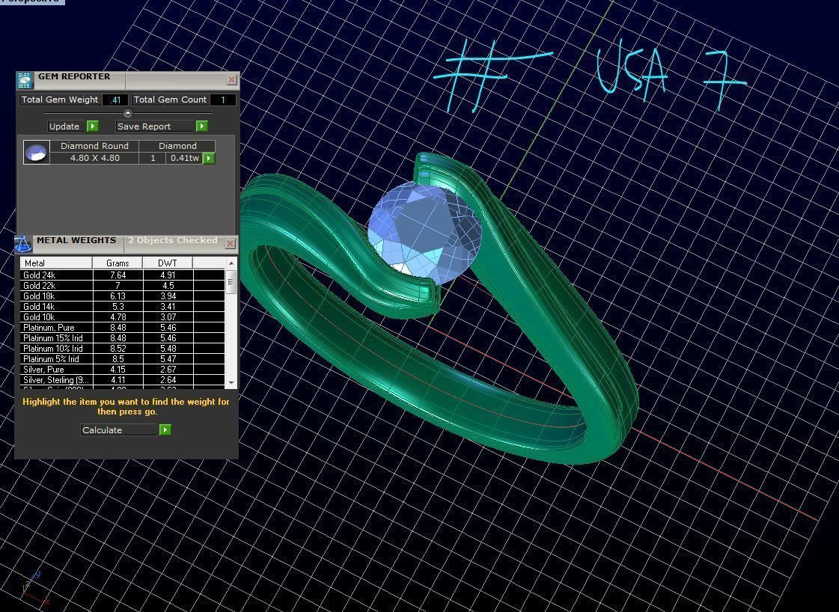Click the Total Gem Count value field
The width and height of the screenshot is (839, 612).
(x=222, y=100)
